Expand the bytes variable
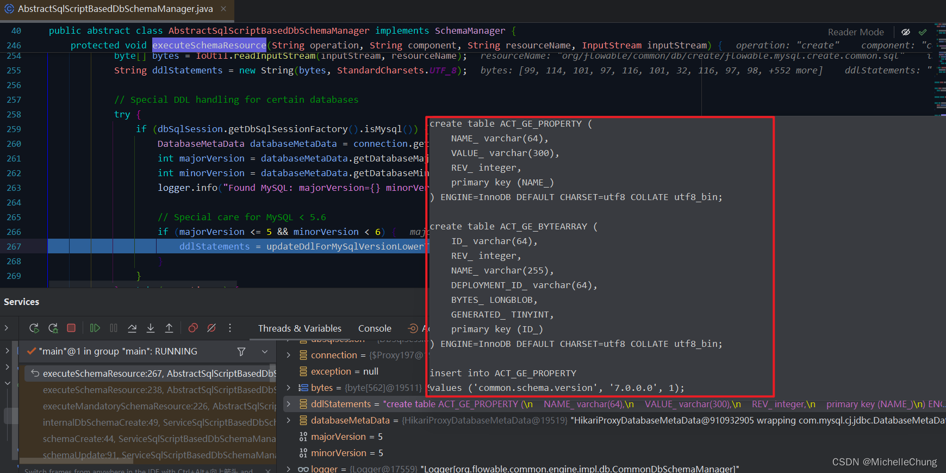The height and width of the screenshot is (473, 946). tap(289, 388)
